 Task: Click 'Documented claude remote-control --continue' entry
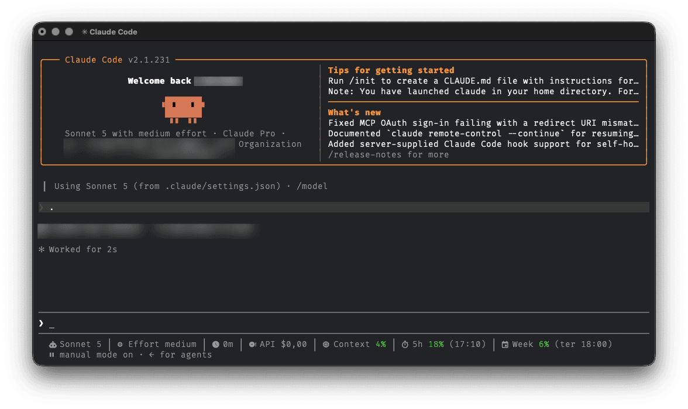483,133
